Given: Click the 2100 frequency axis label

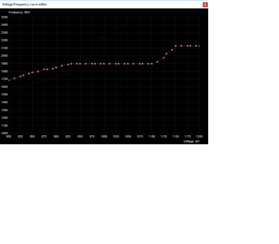Looking at the screenshot, I should click(4, 48).
